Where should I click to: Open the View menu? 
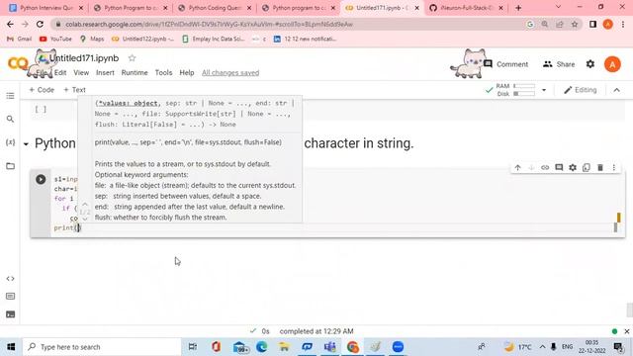point(81,72)
